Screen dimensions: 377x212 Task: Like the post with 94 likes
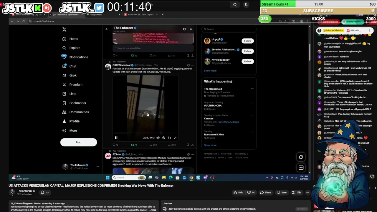[x=152, y=55]
